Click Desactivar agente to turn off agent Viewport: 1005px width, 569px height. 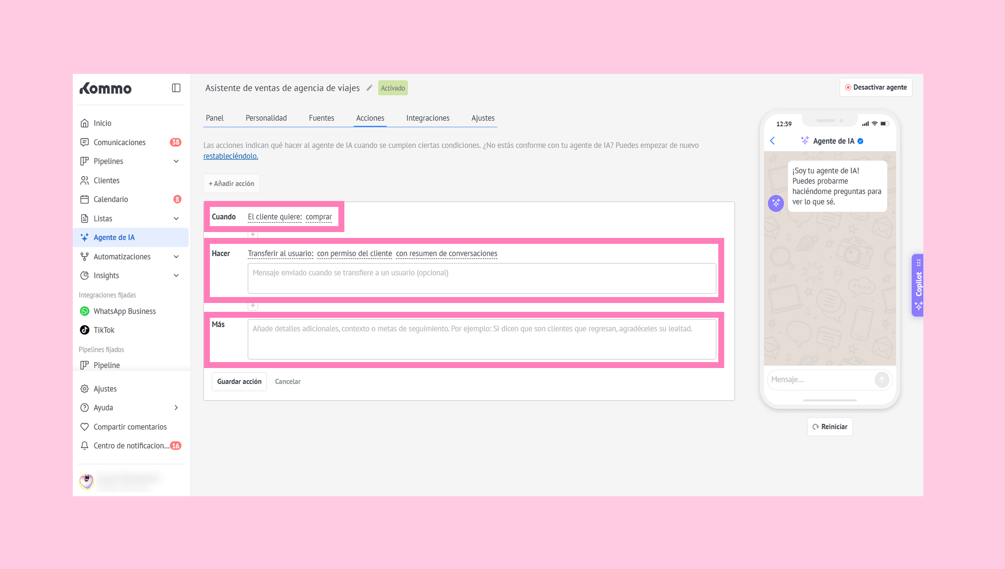[876, 87]
